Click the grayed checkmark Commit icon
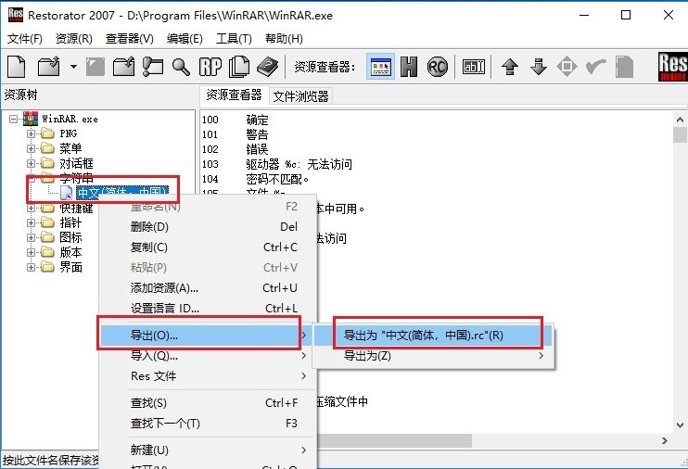Image resolution: width=688 pixels, height=469 pixels. (x=595, y=67)
